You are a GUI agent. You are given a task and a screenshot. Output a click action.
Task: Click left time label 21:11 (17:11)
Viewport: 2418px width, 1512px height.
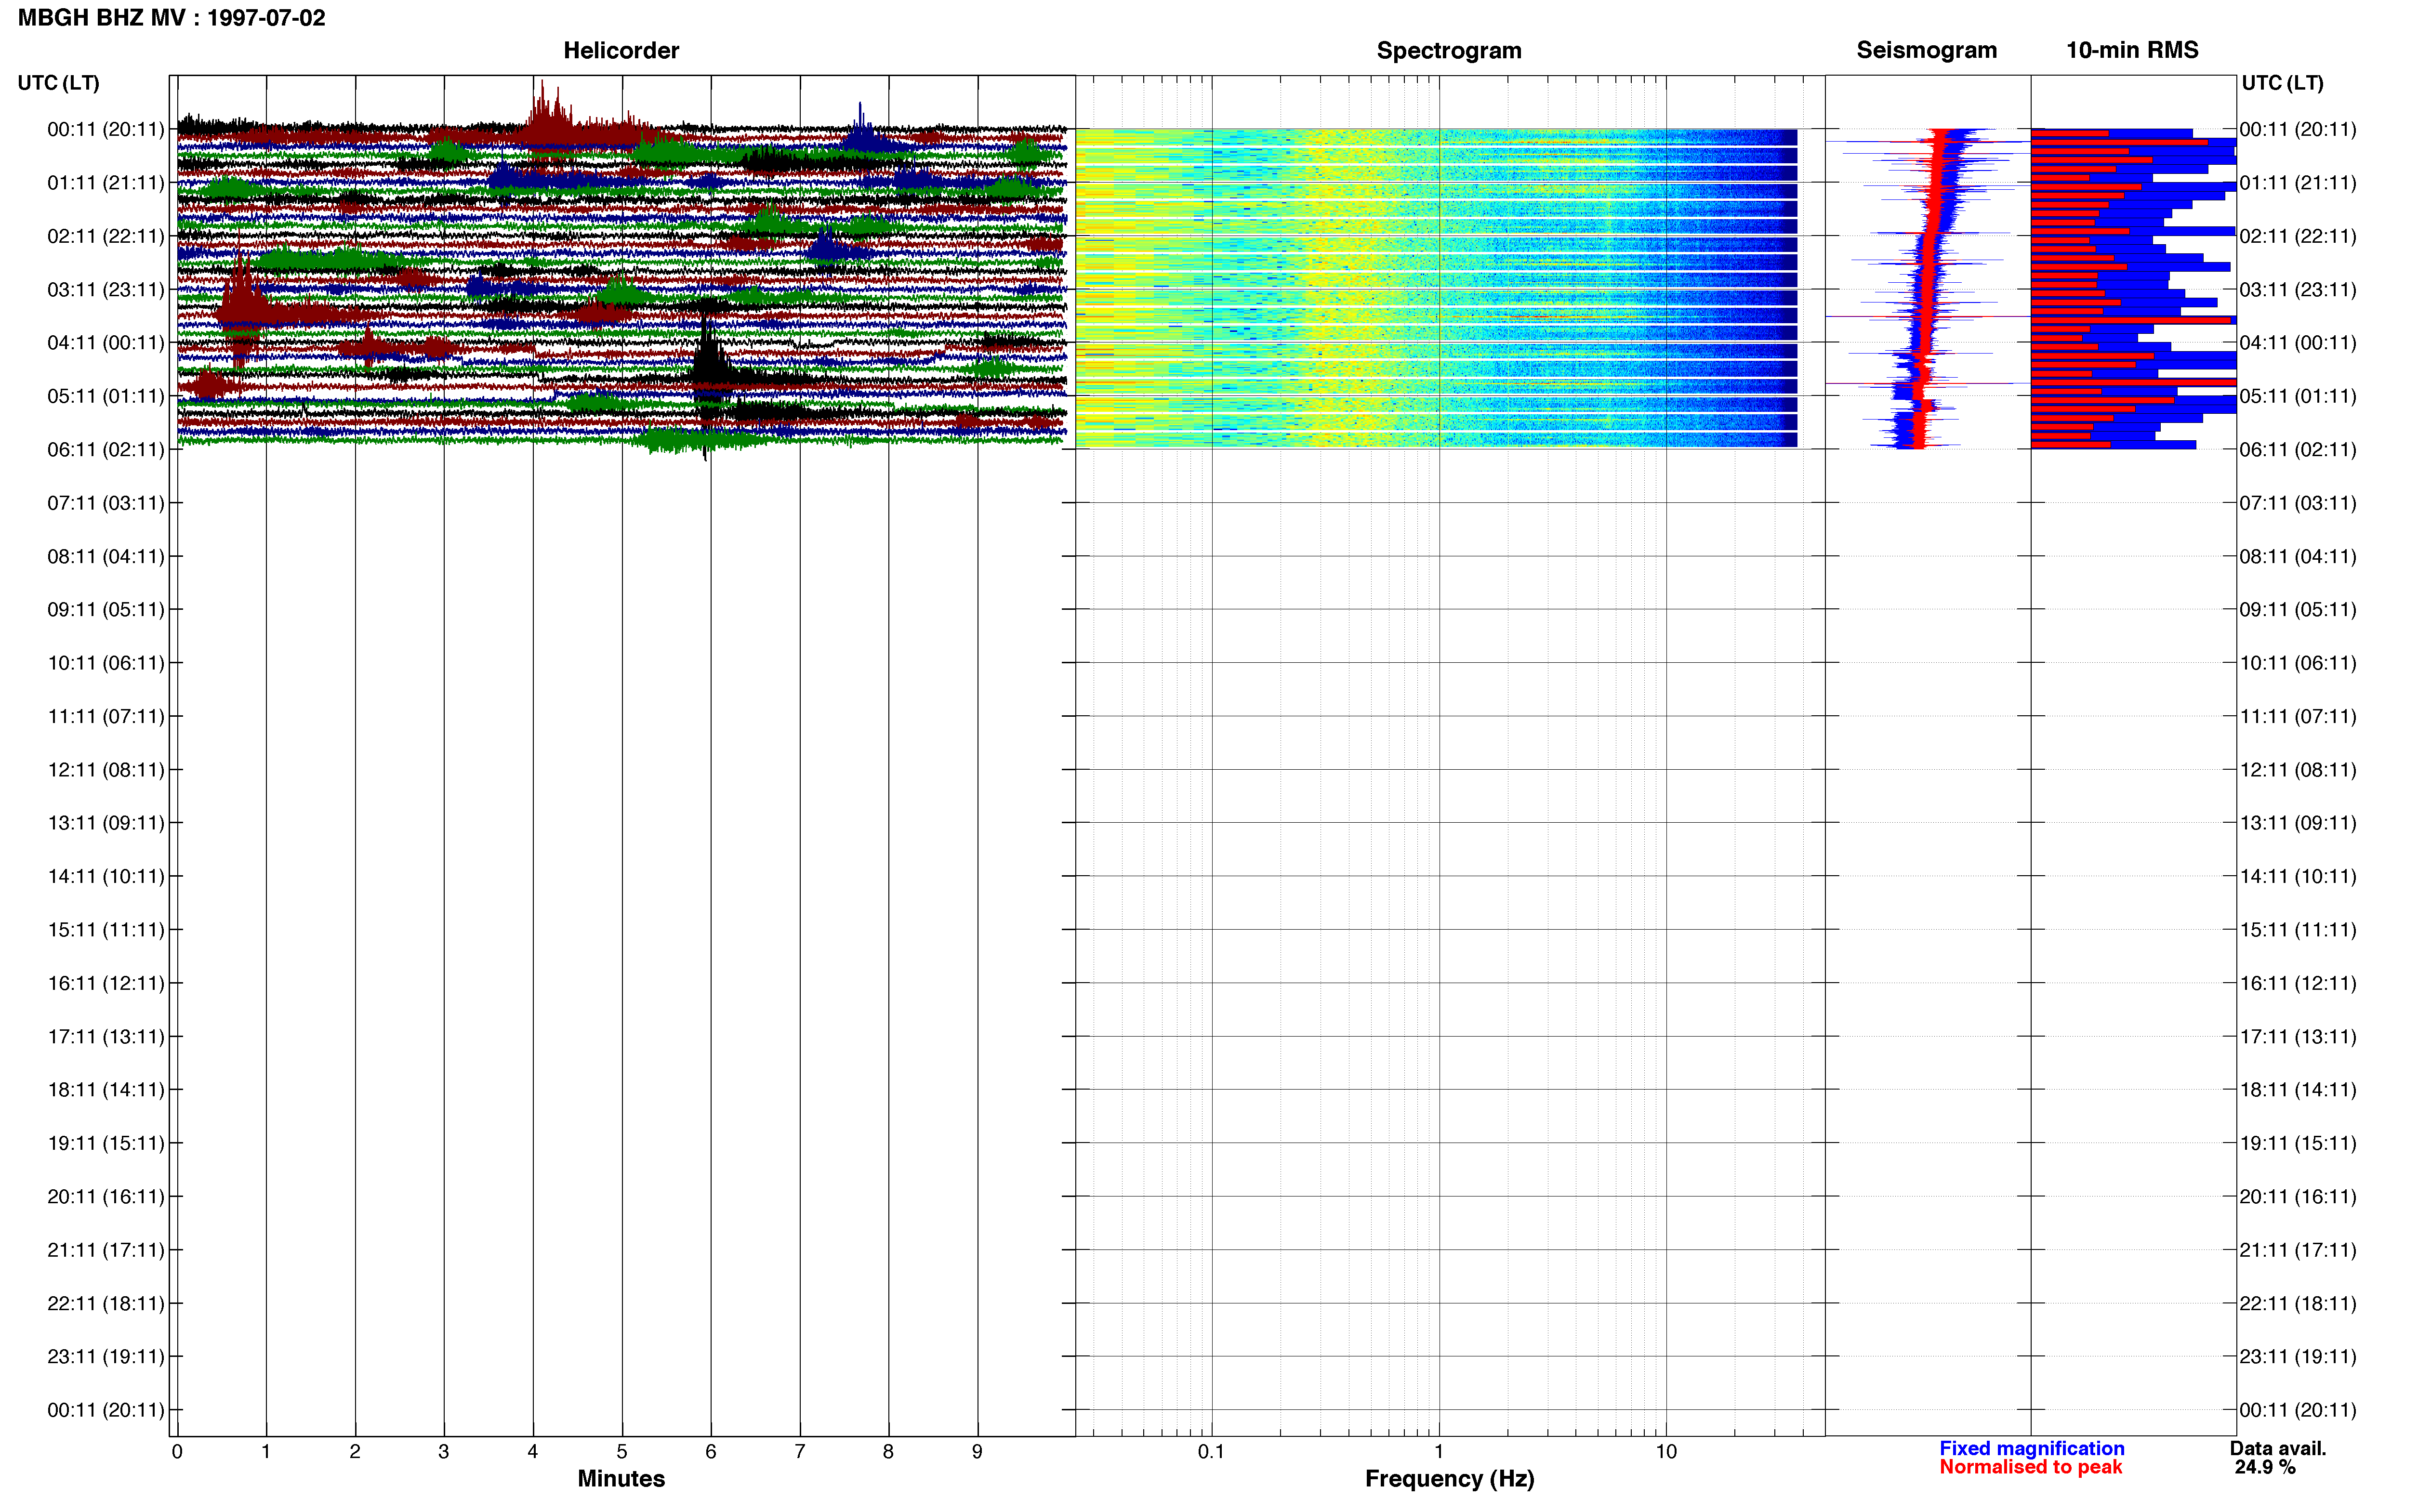(106, 1250)
